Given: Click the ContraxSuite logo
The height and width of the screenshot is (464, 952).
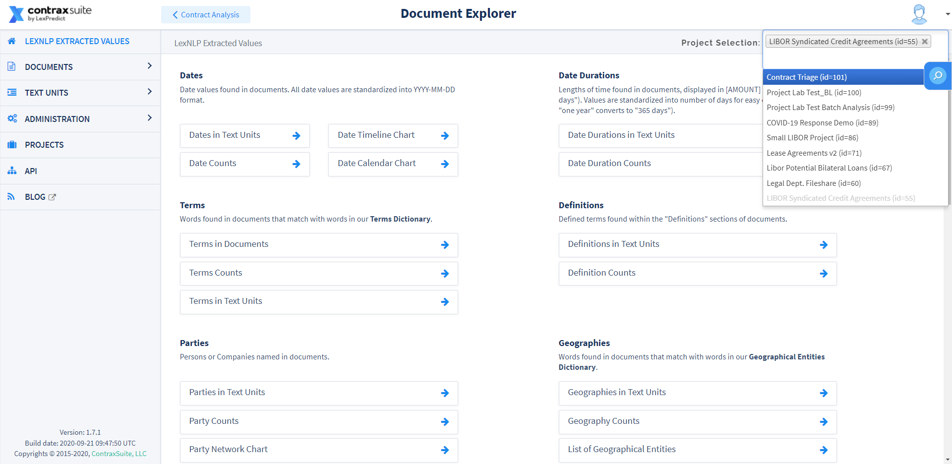Looking at the screenshot, I should point(50,14).
